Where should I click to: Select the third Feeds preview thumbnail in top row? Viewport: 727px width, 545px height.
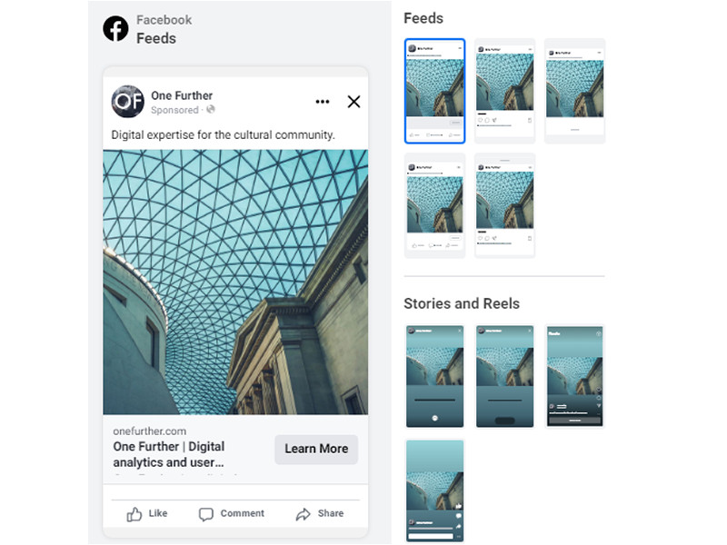(x=575, y=91)
